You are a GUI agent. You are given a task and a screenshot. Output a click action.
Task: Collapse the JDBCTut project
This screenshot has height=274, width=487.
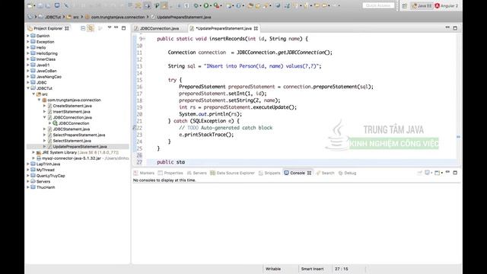(x=28, y=88)
